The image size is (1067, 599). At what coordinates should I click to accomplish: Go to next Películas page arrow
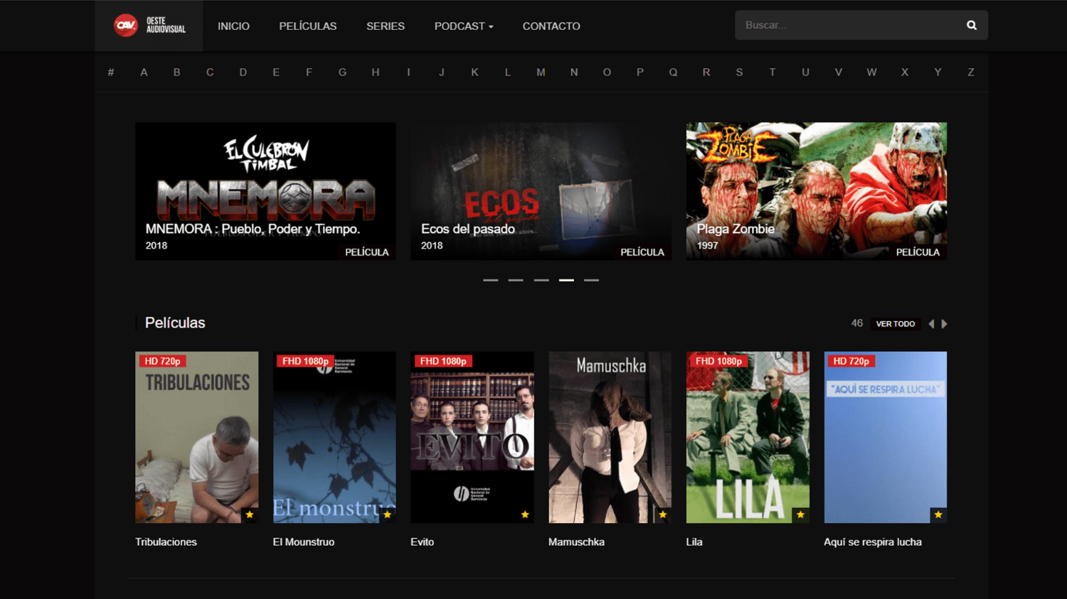tap(944, 324)
